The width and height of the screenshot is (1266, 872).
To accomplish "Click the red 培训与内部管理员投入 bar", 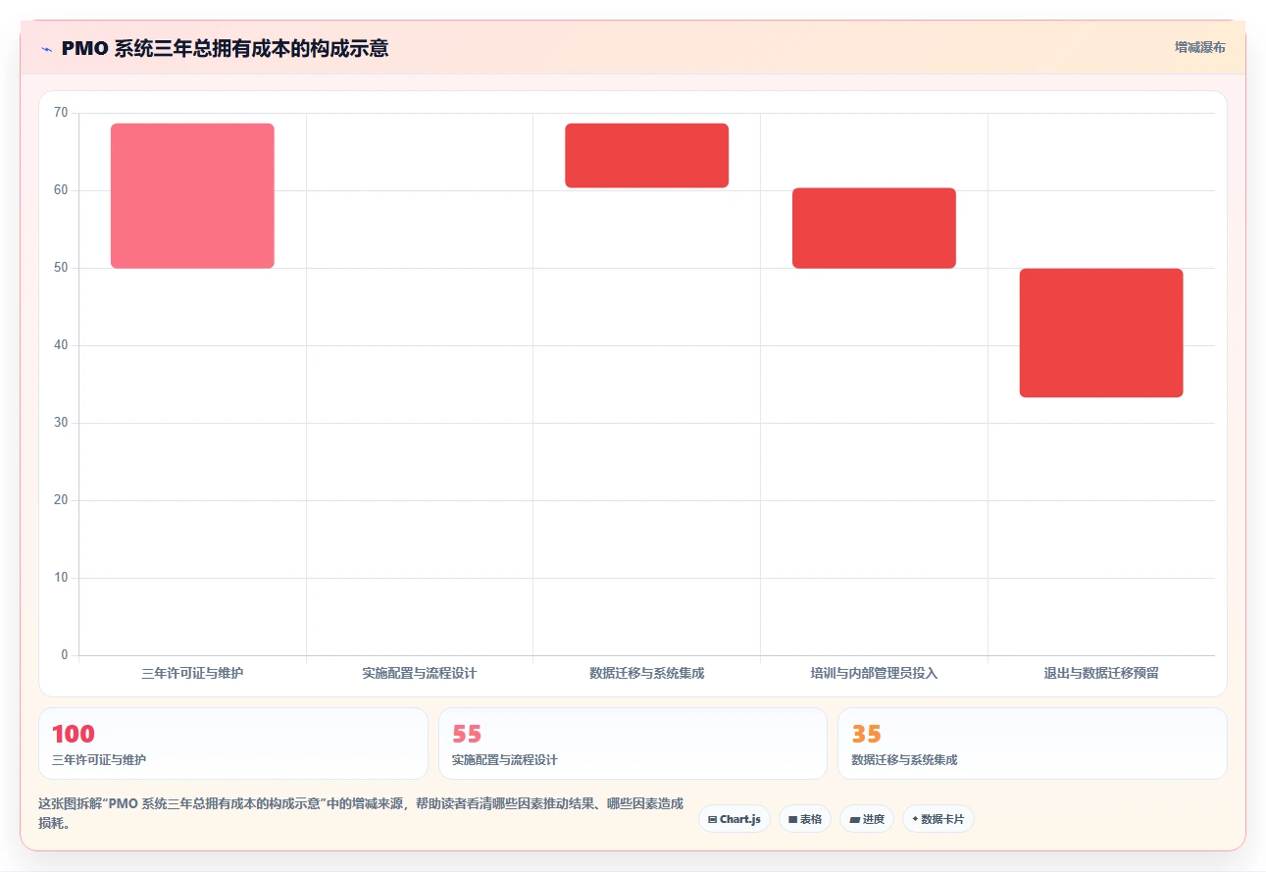I will (874, 229).
